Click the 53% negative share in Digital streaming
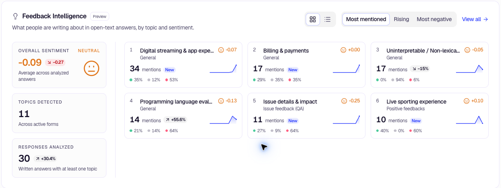Screen dimensions: 501x188 tap(171, 80)
